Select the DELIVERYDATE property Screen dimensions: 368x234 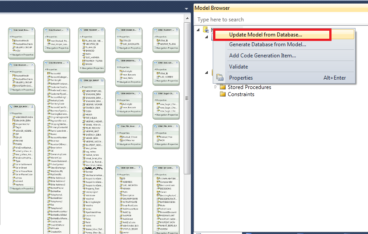[x=130, y=199]
